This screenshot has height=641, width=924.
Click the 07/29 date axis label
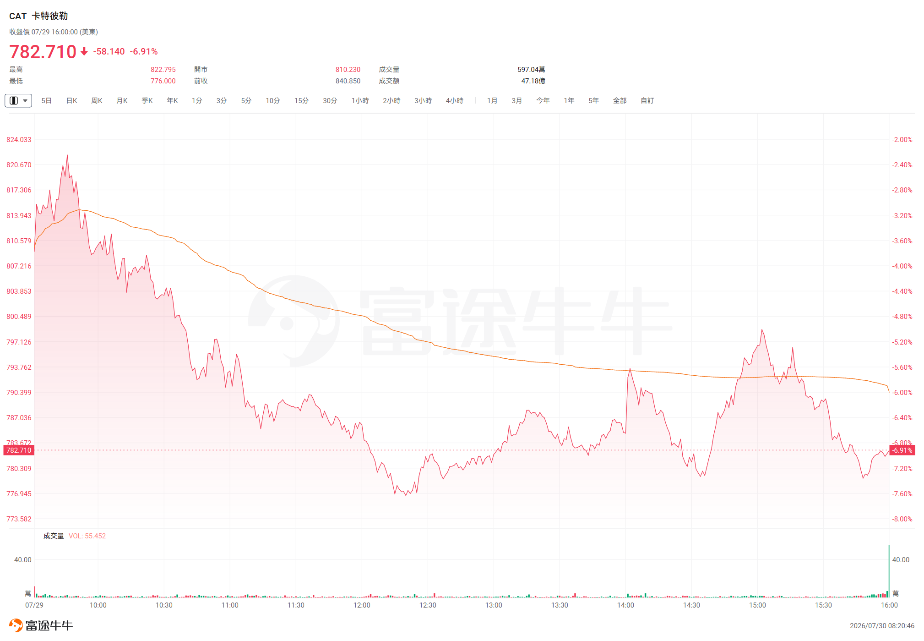34,605
